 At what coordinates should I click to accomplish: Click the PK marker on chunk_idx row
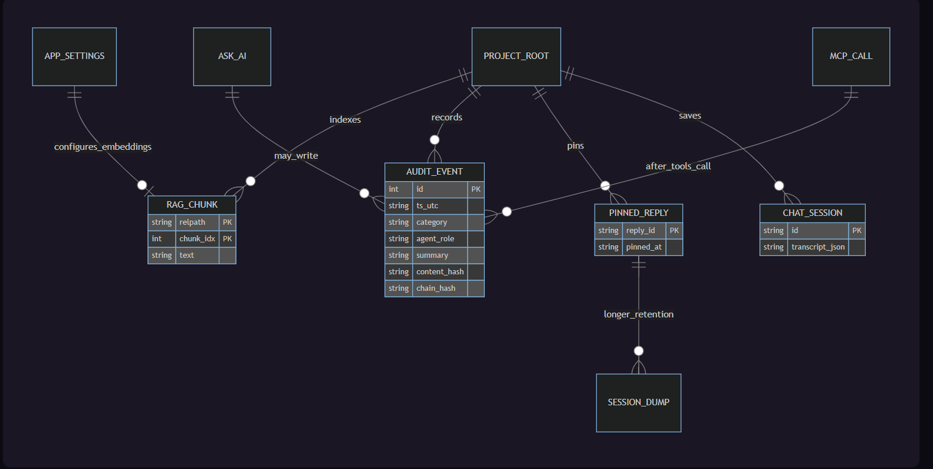click(228, 239)
